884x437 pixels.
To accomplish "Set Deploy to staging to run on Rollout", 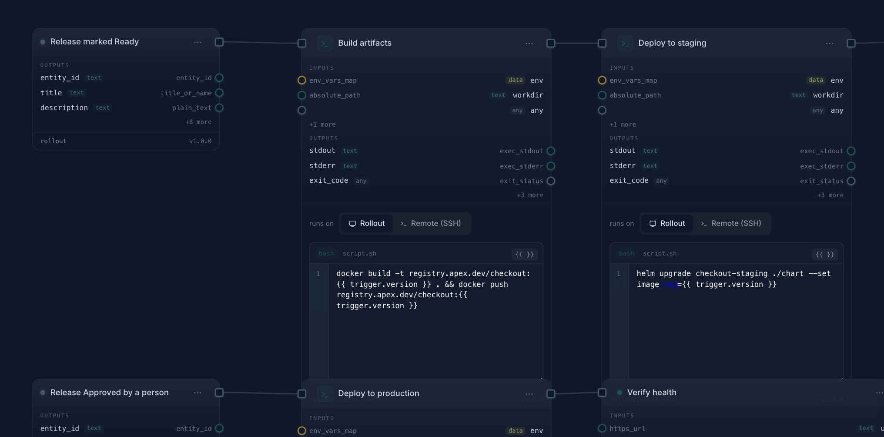I will pyautogui.click(x=667, y=224).
